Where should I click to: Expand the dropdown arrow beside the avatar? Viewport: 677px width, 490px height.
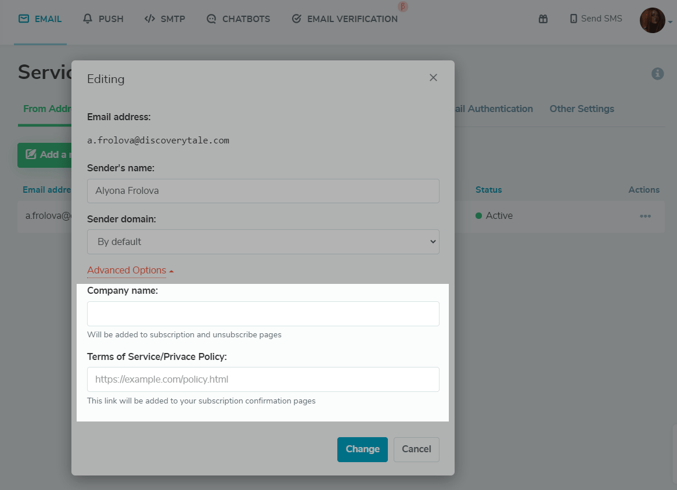(671, 22)
